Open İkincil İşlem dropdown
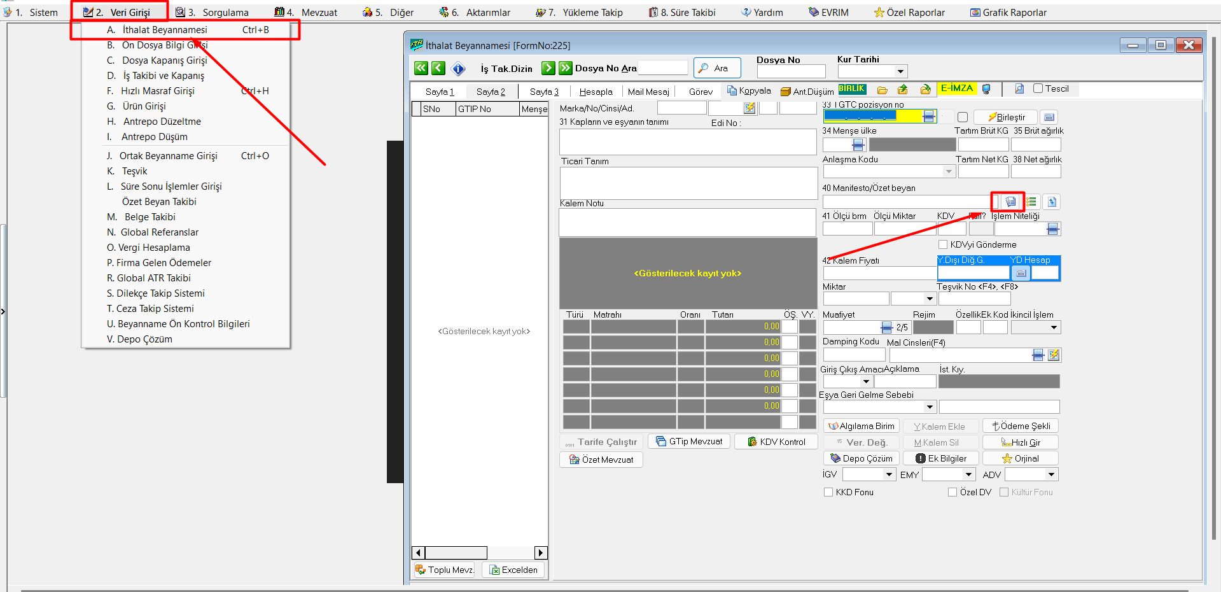Screen dimensions: 1221x592 [x=1054, y=327]
